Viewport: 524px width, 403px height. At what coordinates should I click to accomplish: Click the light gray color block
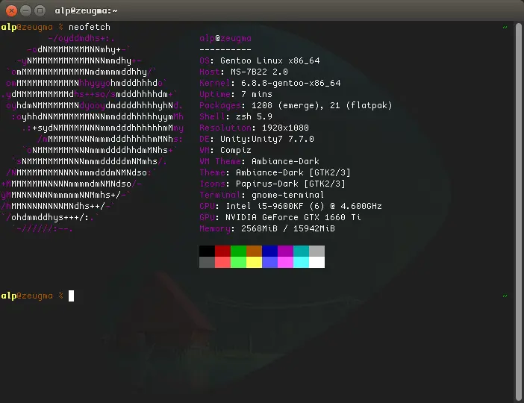(x=317, y=251)
